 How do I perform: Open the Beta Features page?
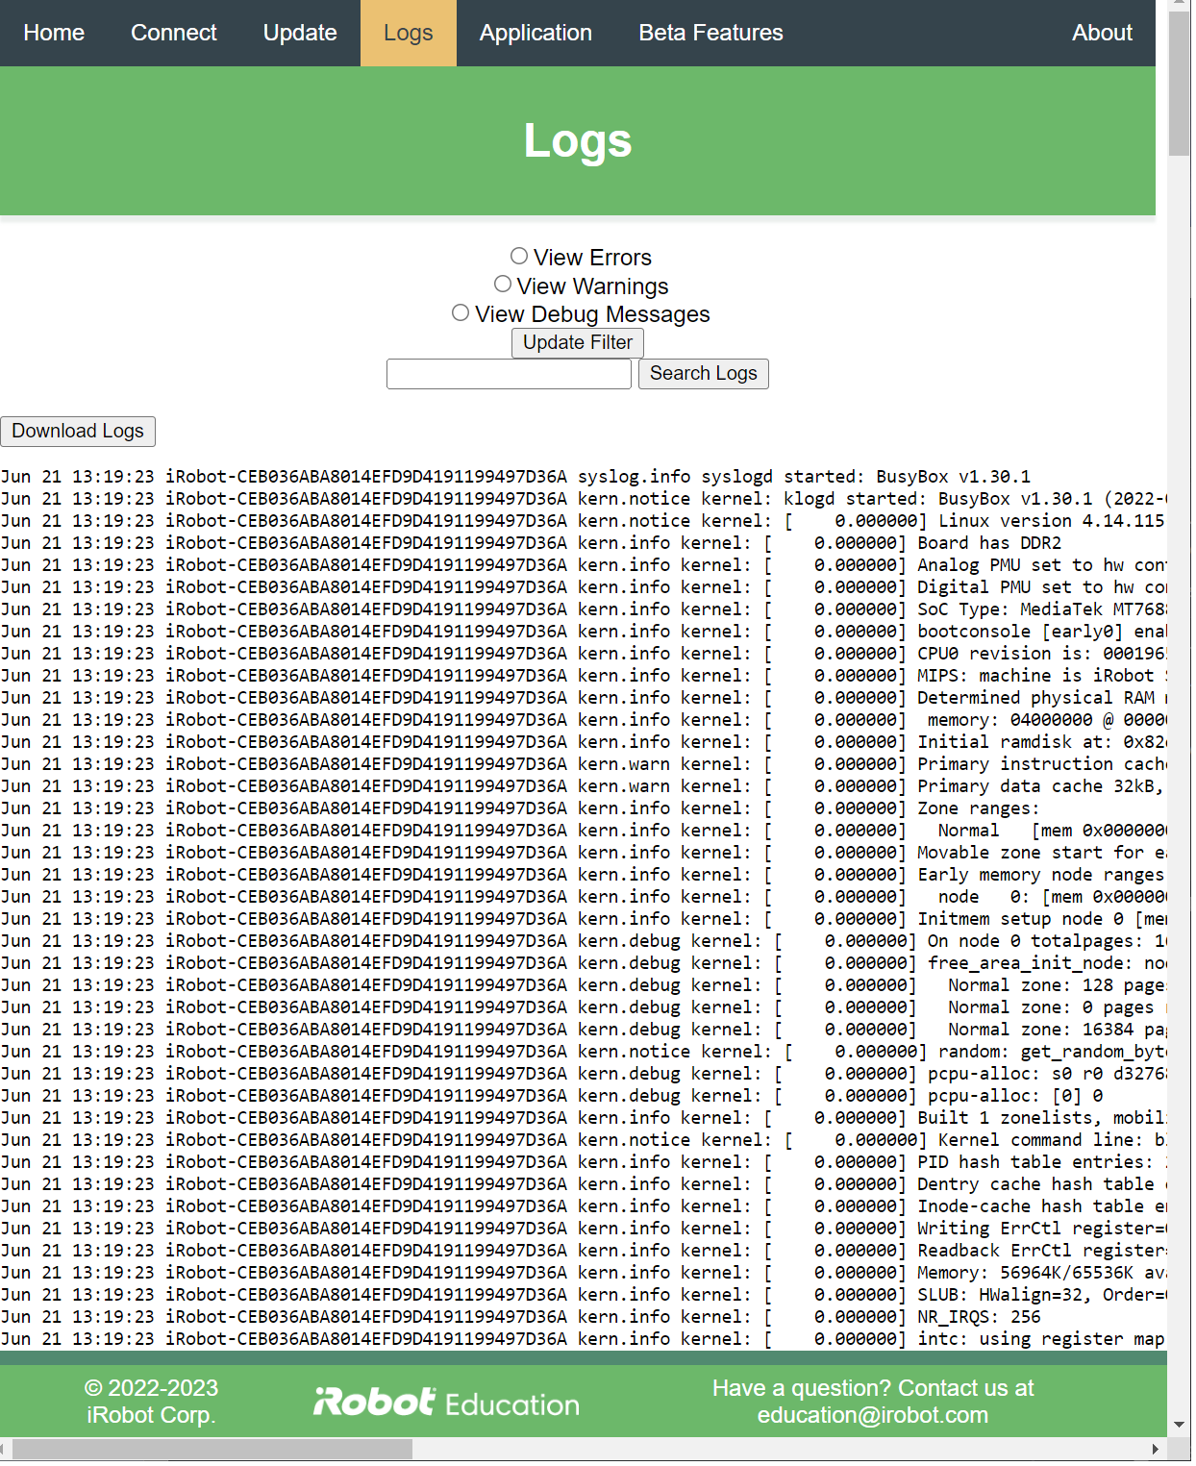pos(710,32)
